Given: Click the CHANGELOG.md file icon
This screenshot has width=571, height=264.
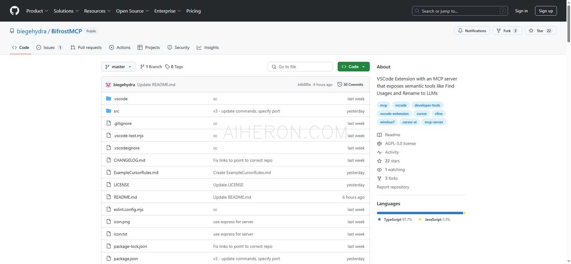Looking at the screenshot, I should coord(109,160).
